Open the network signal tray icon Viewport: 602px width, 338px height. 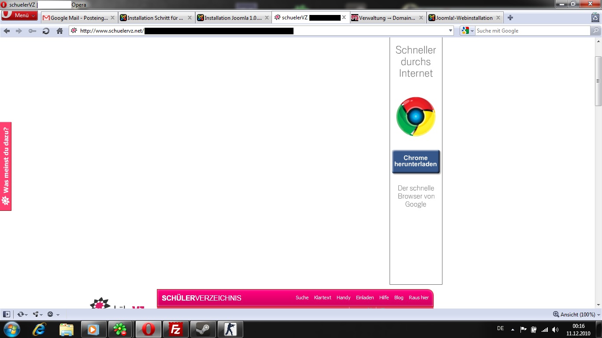[545, 329]
